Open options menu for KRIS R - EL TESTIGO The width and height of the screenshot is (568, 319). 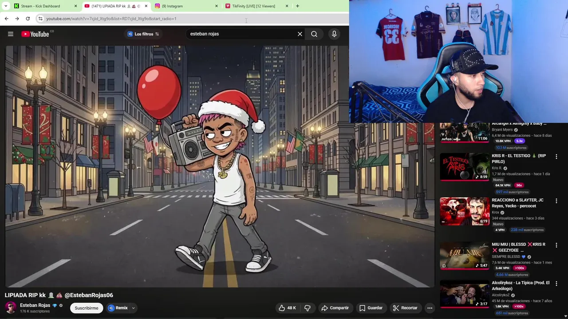(x=556, y=156)
